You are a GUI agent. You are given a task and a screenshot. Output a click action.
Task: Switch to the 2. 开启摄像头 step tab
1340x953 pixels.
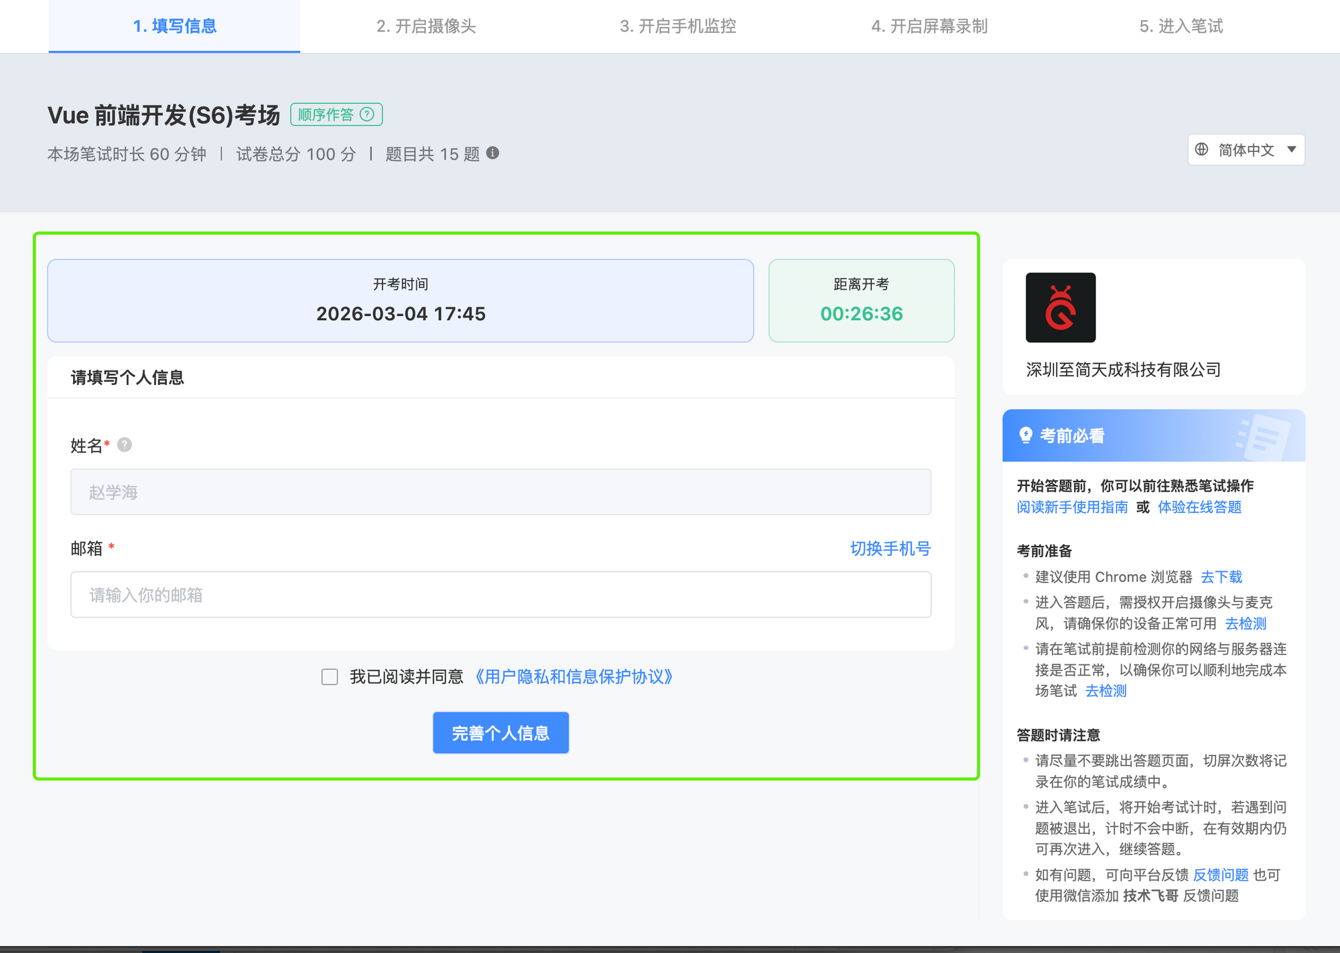426,26
